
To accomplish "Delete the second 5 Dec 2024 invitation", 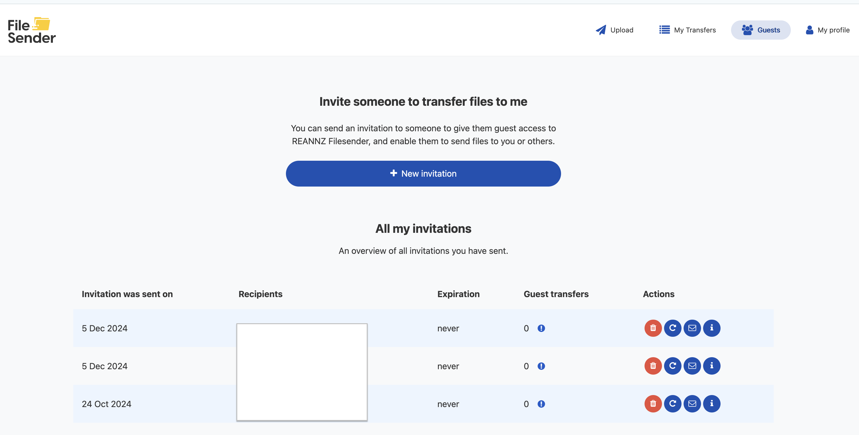I will [653, 366].
